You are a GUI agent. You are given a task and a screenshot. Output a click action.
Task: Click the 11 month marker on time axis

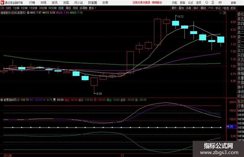point(123,155)
